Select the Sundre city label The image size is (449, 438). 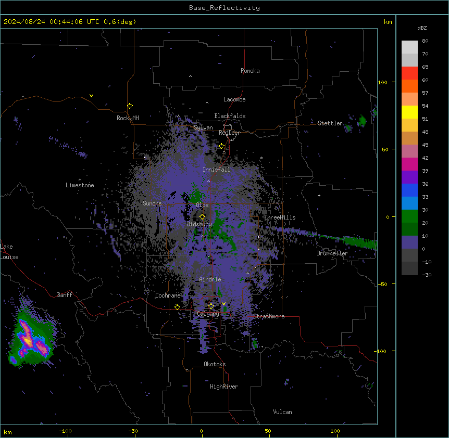pyautogui.click(x=152, y=203)
